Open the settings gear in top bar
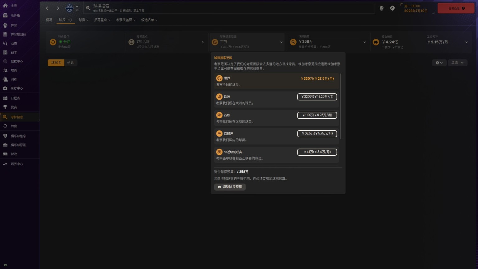This screenshot has width=478, height=269. click(x=392, y=8)
